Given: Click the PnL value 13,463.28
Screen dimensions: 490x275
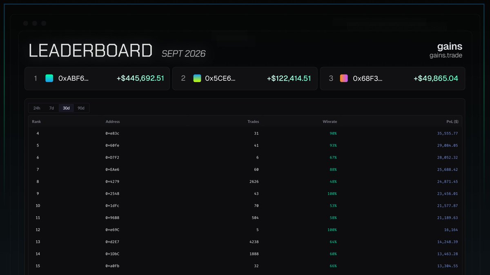Looking at the screenshot, I should (x=447, y=254).
